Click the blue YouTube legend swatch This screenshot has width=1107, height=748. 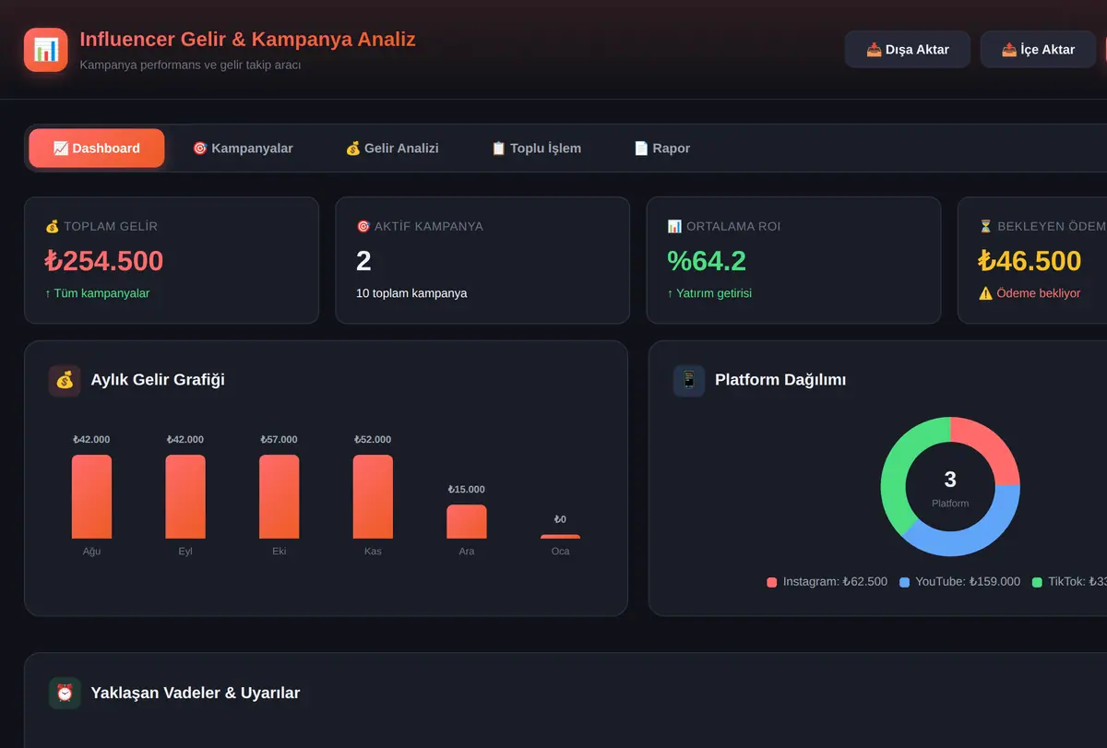click(904, 582)
